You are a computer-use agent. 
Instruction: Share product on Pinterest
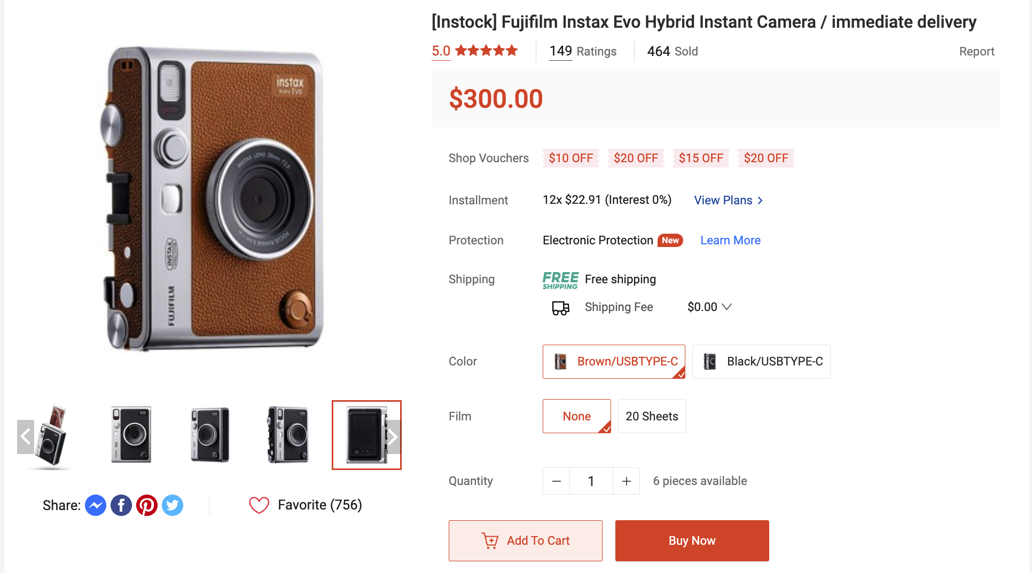pyautogui.click(x=147, y=505)
